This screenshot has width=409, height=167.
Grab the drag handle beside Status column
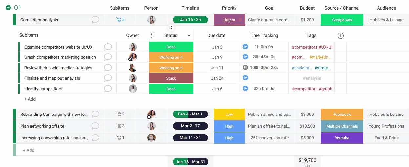coord(152,35)
